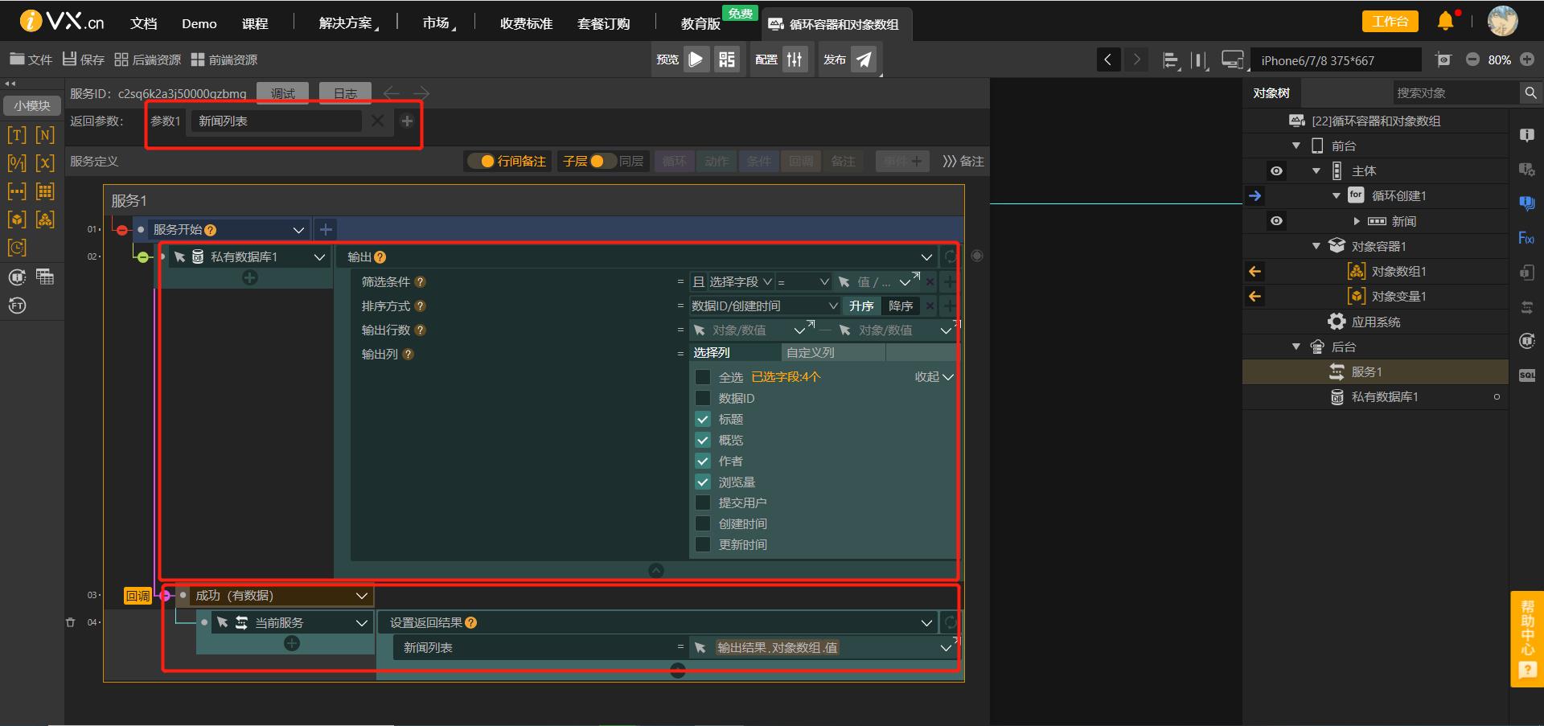This screenshot has height=726, width=1544.
Task: Select 降序 sort order
Action: [x=901, y=306]
